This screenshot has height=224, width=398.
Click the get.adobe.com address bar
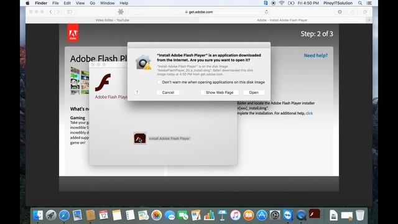[199, 12]
